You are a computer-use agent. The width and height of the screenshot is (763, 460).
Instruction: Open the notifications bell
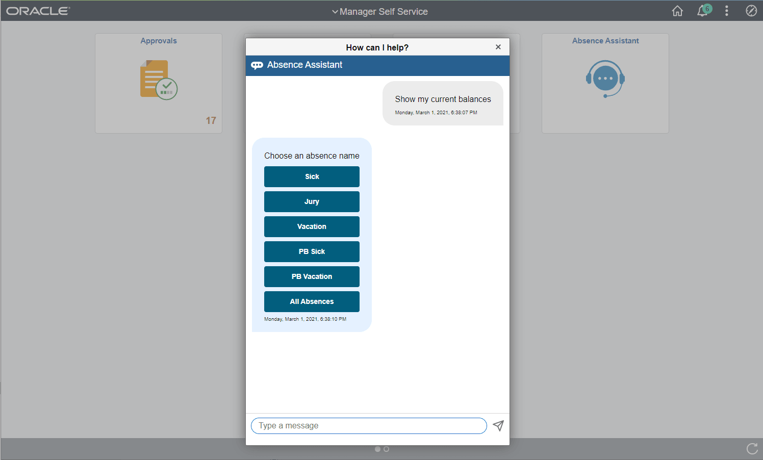click(x=704, y=10)
